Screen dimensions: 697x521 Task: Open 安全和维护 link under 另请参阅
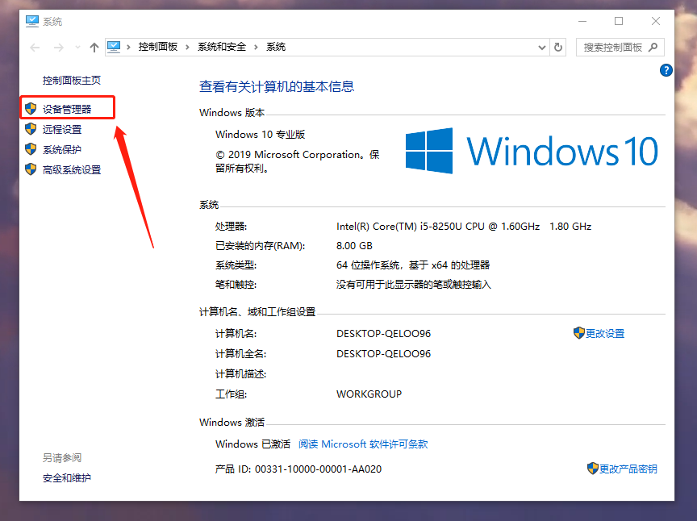[67, 478]
